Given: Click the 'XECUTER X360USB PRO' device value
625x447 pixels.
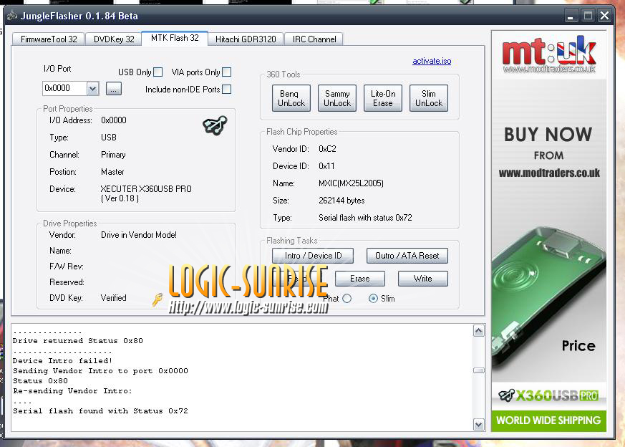Looking at the screenshot, I should point(146,189).
